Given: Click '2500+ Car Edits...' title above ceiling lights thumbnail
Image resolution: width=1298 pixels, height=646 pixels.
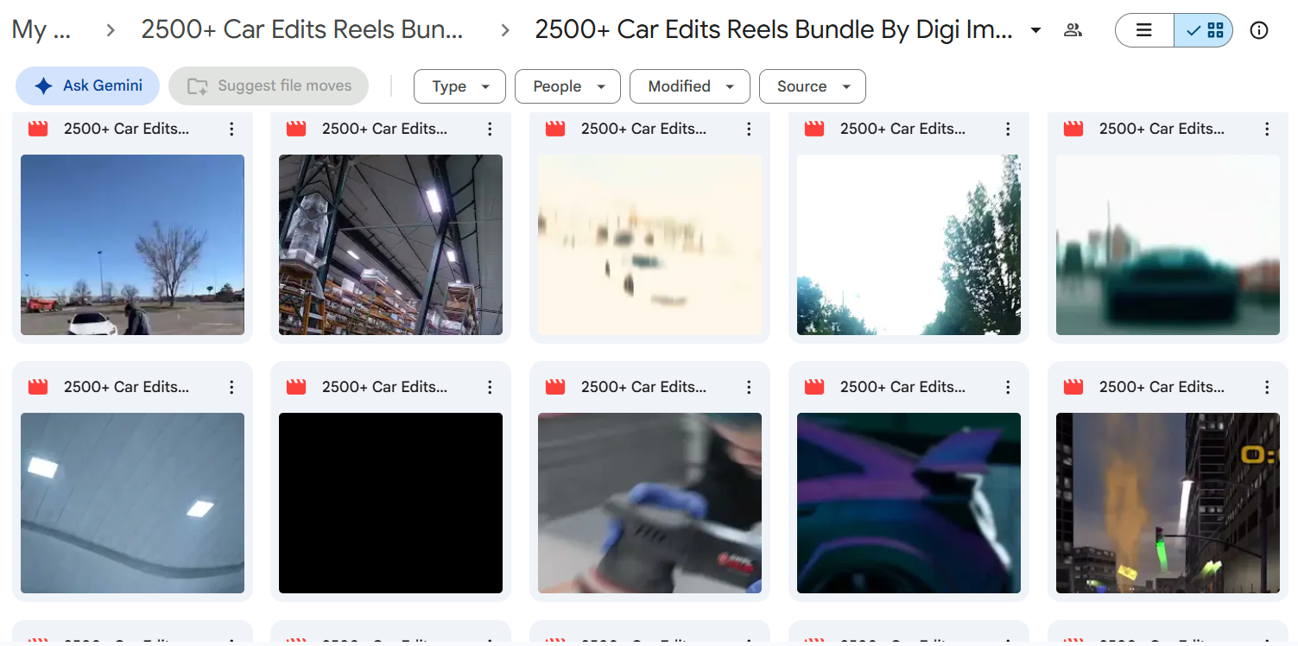Looking at the screenshot, I should [x=127, y=387].
